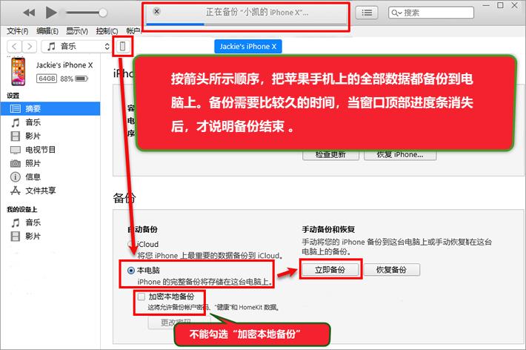
Task: Click the 立即备份 (Back Up Now) button
Action: coord(330,269)
